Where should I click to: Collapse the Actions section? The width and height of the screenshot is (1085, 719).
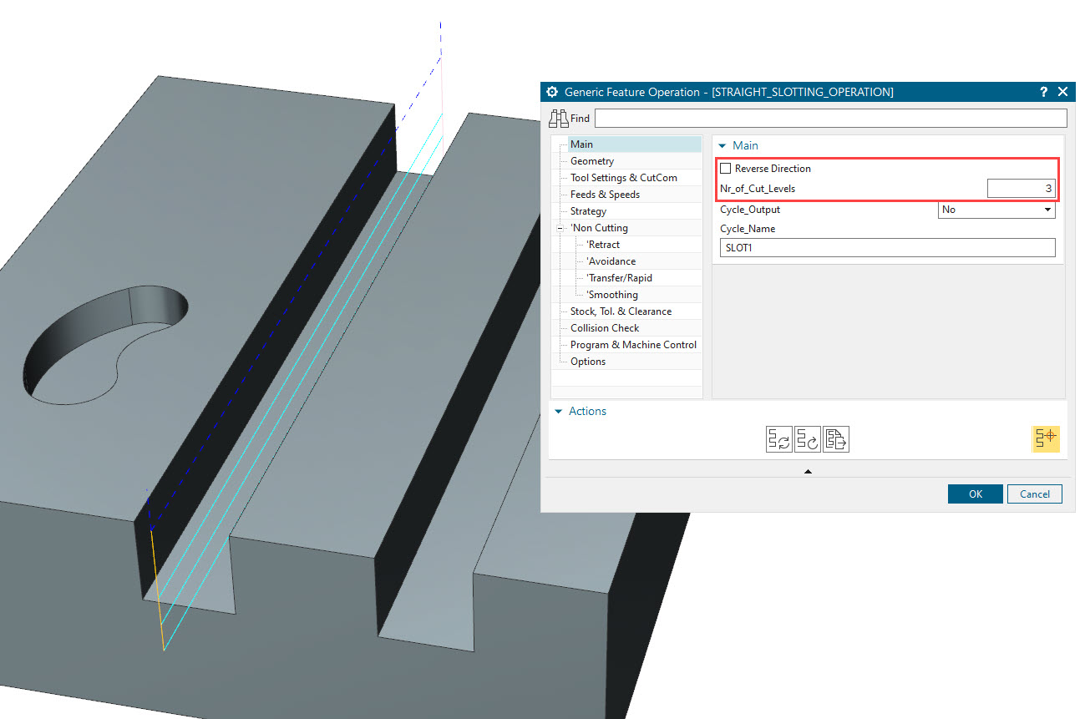coord(558,411)
